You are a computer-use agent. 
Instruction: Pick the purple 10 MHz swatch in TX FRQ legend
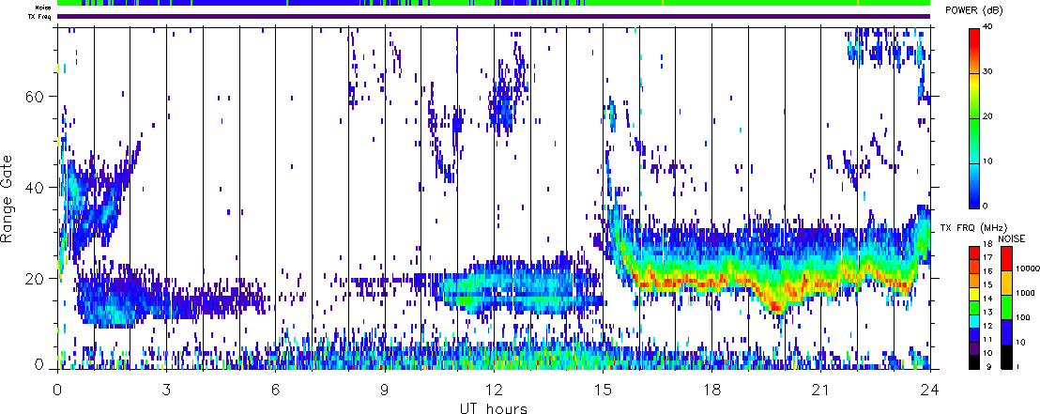pyautogui.click(x=974, y=347)
